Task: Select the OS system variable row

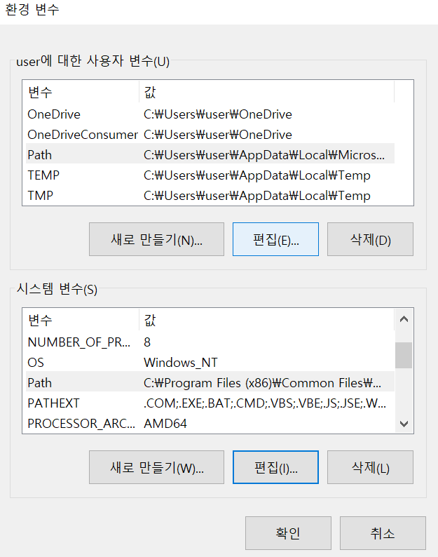Action: click(x=210, y=363)
